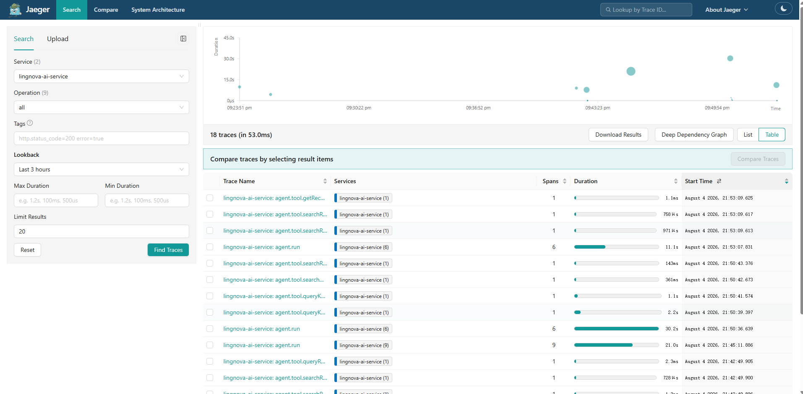Screen dimensions: 803x394
Task: Sort the table by Duration
Action: [675, 181]
